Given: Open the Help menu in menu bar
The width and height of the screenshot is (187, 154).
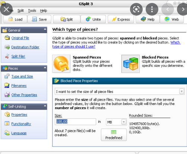Looking at the screenshot, I should tap(44, 11).
